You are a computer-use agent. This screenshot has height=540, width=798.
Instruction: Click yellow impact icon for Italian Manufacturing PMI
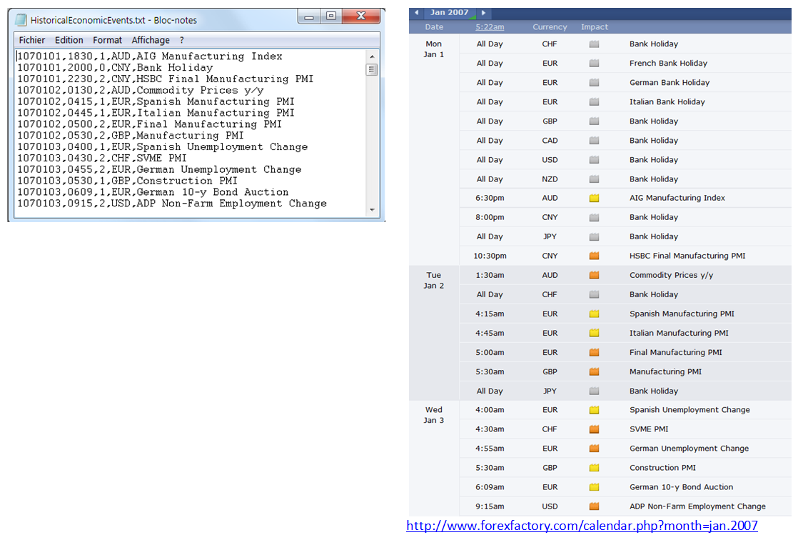tap(594, 334)
